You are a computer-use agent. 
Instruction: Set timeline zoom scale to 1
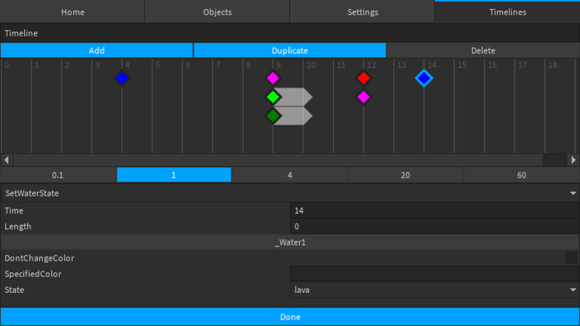point(174,175)
